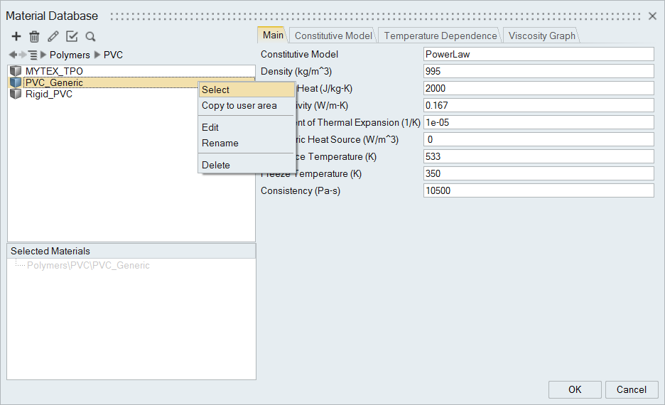Click the add material plus icon
This screenshot has width=665, height=405.
point(16,36)
